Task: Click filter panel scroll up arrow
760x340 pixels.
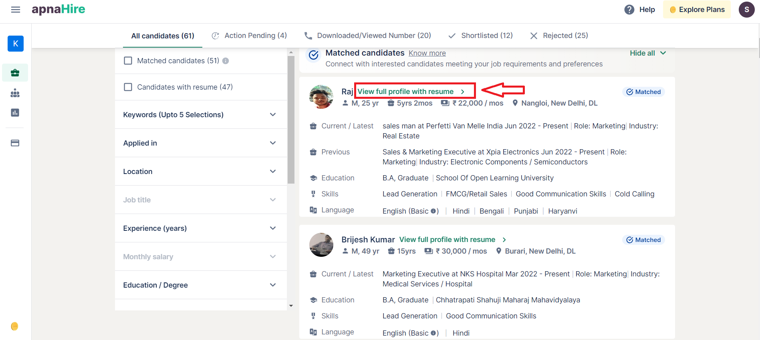Action: (x=291, y=52)
